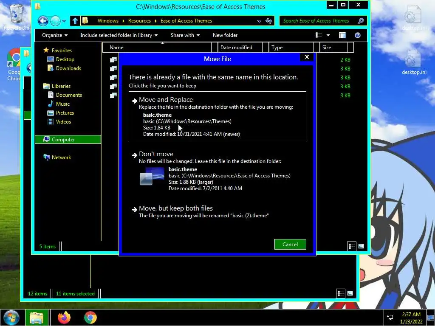Click the search magnifier icon
435x326 pixels.
pyautogui.click(x=361, y=21)
